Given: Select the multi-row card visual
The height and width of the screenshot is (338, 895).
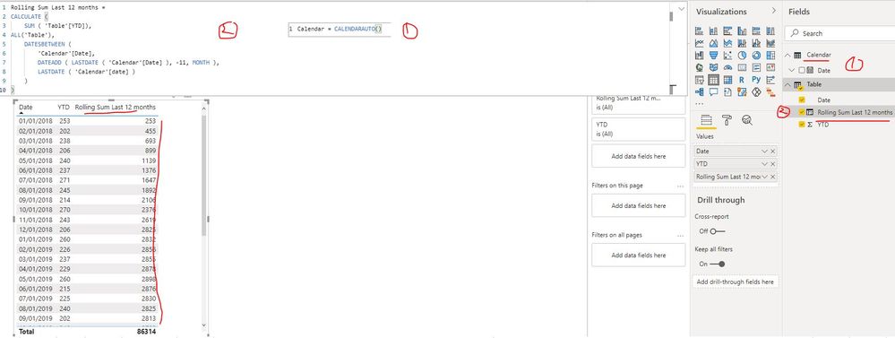Looking at the screenshot, I should point(756,67).
